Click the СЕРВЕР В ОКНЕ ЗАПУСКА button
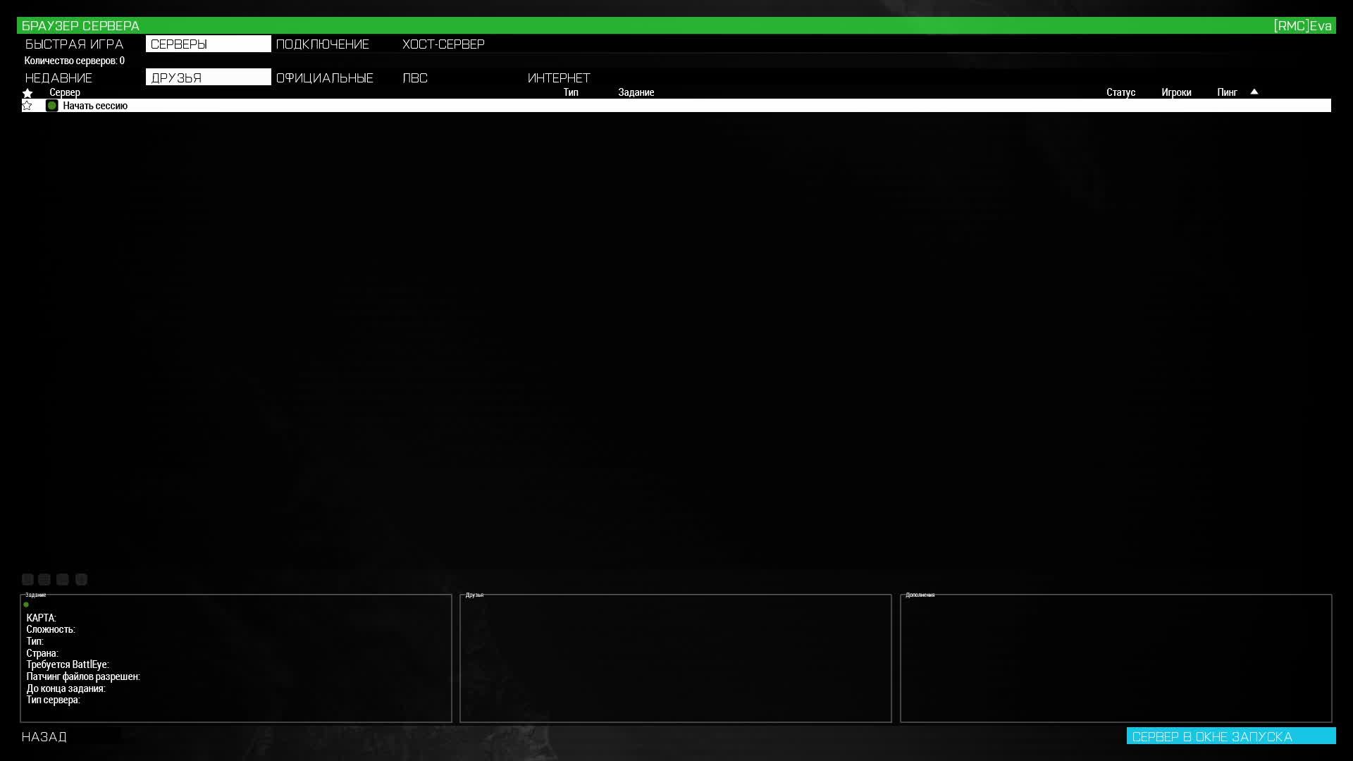The height and width of the screenshot is (761, 1353). pyautogui.click(x=1230, y=736)
